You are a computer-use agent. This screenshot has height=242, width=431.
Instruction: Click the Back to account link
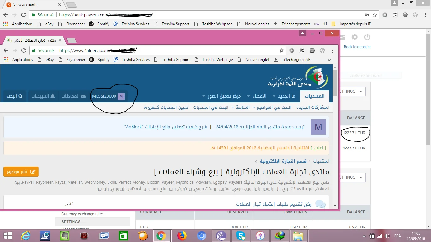357,47
